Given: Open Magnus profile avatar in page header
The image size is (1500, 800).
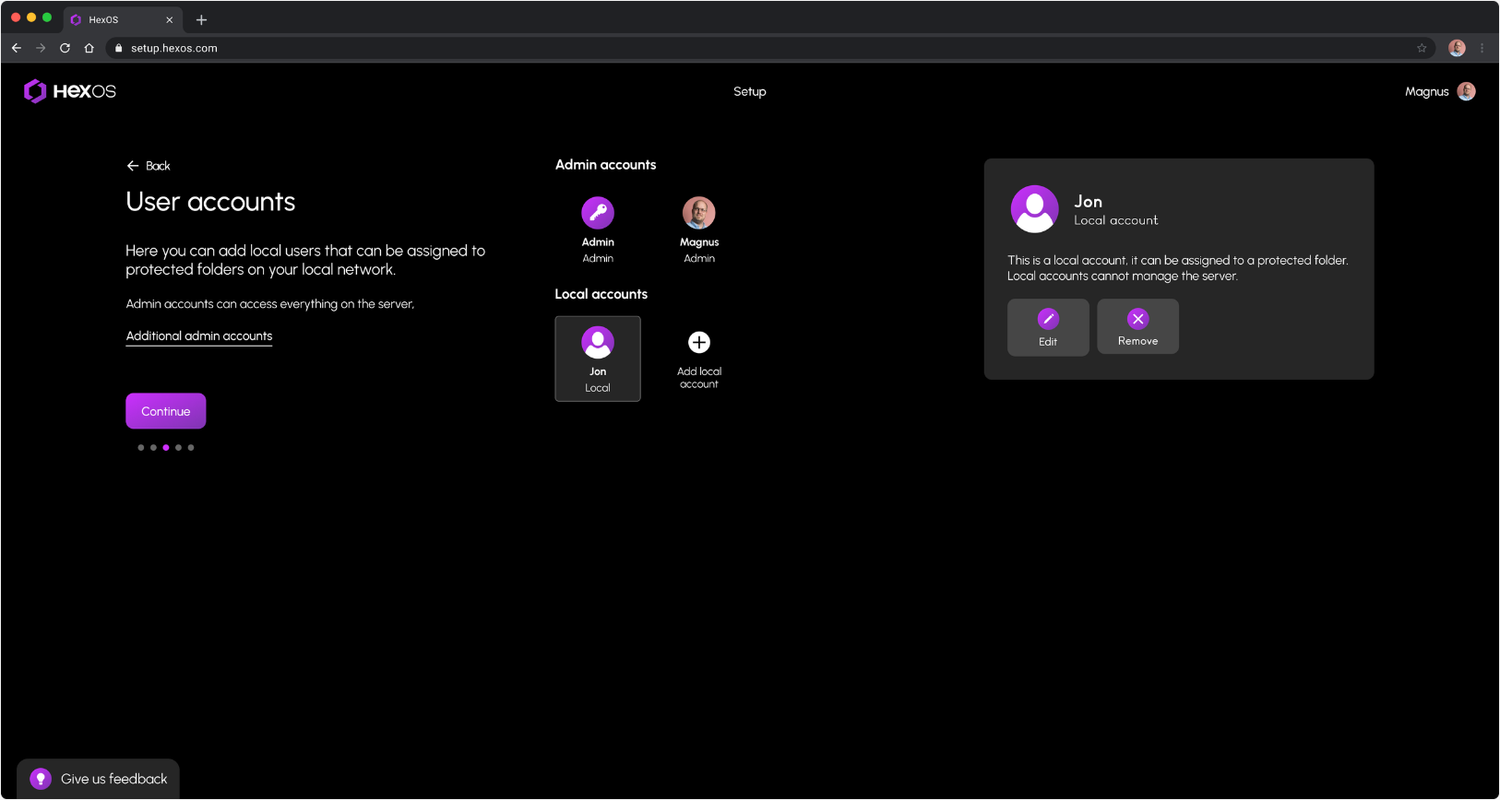Looking at the screenshot, I should (1466, 91).
